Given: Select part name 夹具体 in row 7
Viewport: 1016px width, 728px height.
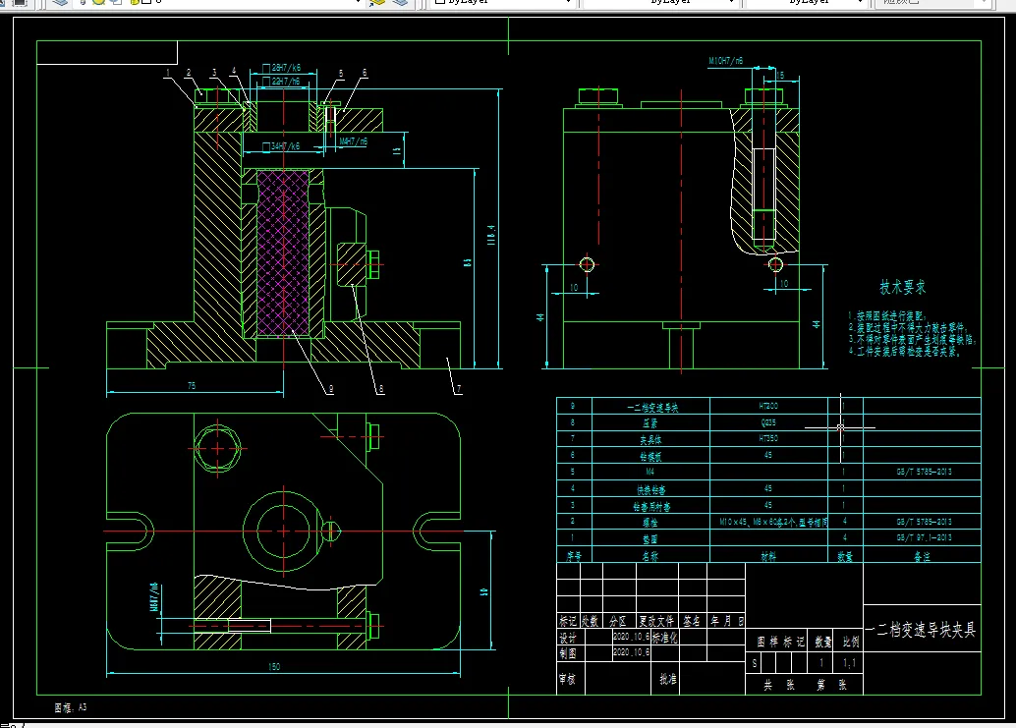Looking at the screenshot, I should click(x=650, y=440).
